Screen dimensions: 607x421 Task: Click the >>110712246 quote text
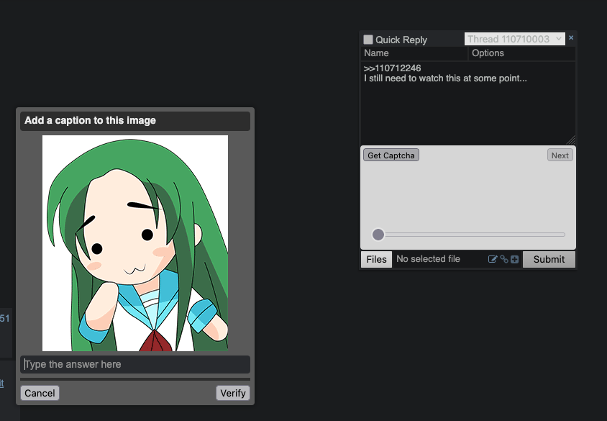coord(392,68)
